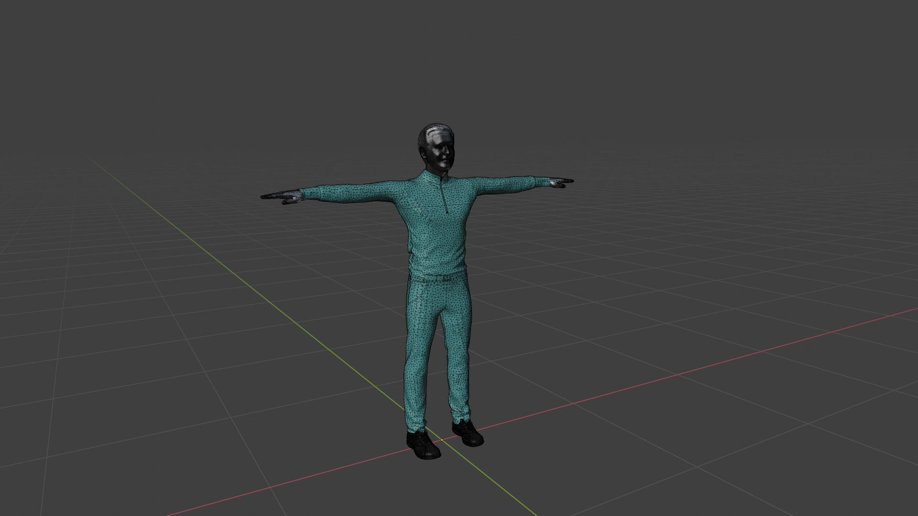Select the hand at the screen-right arm end
The height and width of the screenshot is (516, 918).
[x=561, y=182]
